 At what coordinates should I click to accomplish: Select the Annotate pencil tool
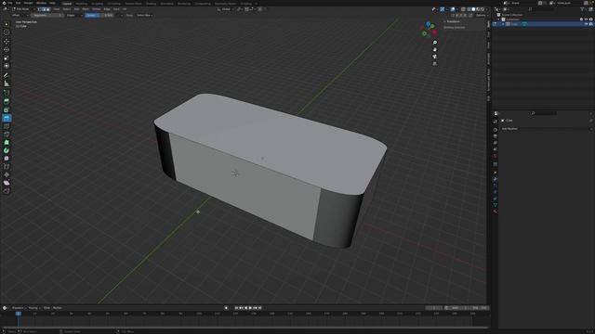(7, 75)
